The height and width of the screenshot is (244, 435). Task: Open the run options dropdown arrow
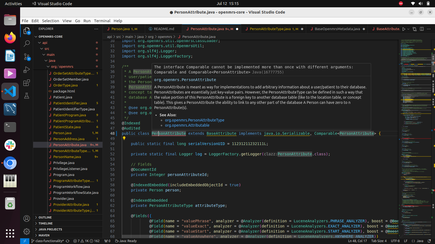point(408,29)
